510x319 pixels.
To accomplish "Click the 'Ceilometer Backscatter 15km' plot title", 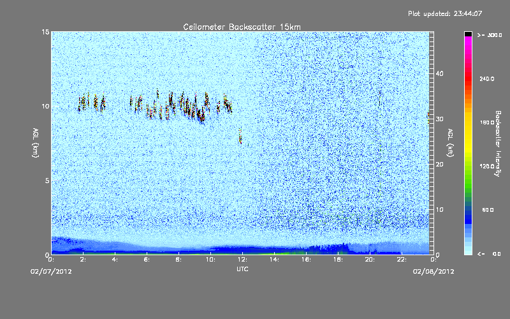I will tap(242, 27).
